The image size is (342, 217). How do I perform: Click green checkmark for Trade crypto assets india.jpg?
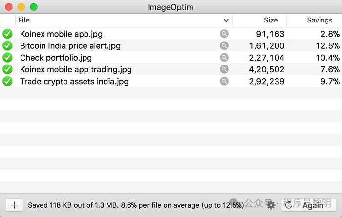pyautogui.click(x=7, y=81)
